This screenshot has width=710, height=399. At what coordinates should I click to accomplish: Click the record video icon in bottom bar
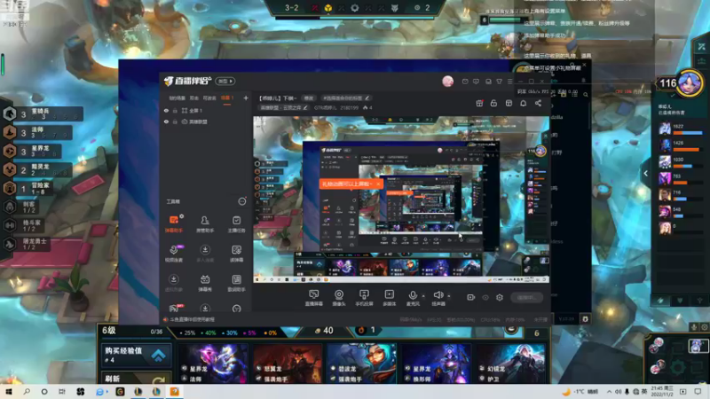click(x=471, y=297)
